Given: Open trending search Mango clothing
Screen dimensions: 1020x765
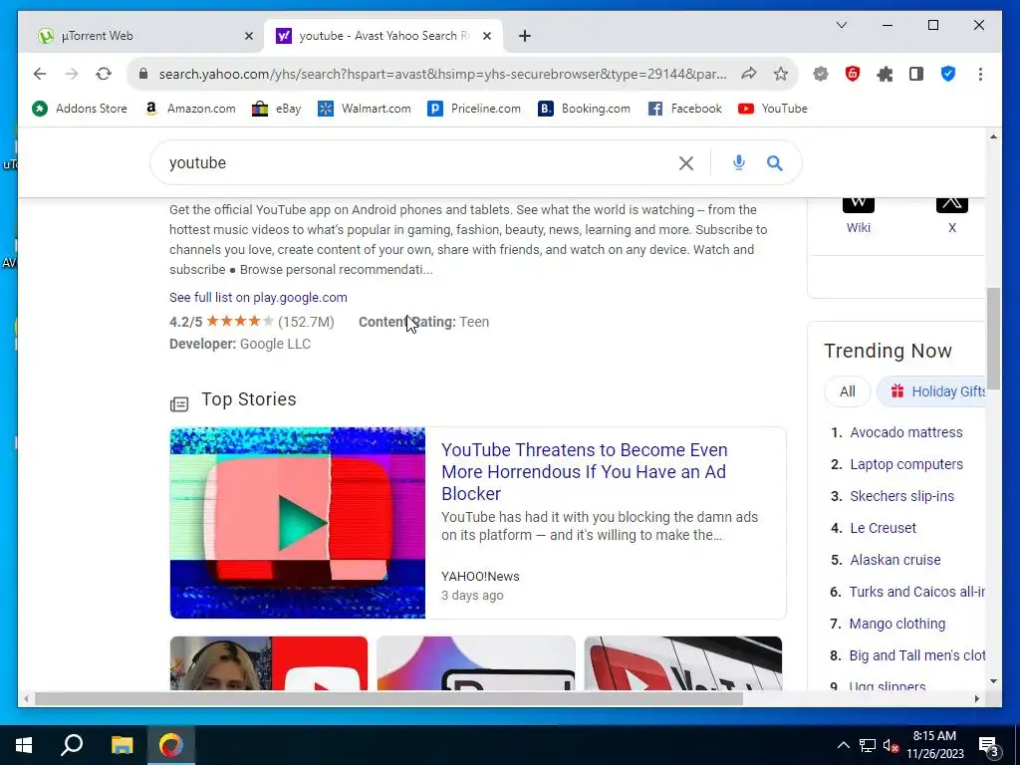Looking at the screenshot, I should (897, 624).
